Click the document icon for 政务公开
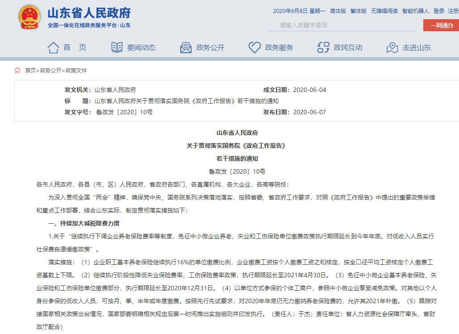Image resolution: width=459 pixels, height=334 pixels. coord(186,47)
